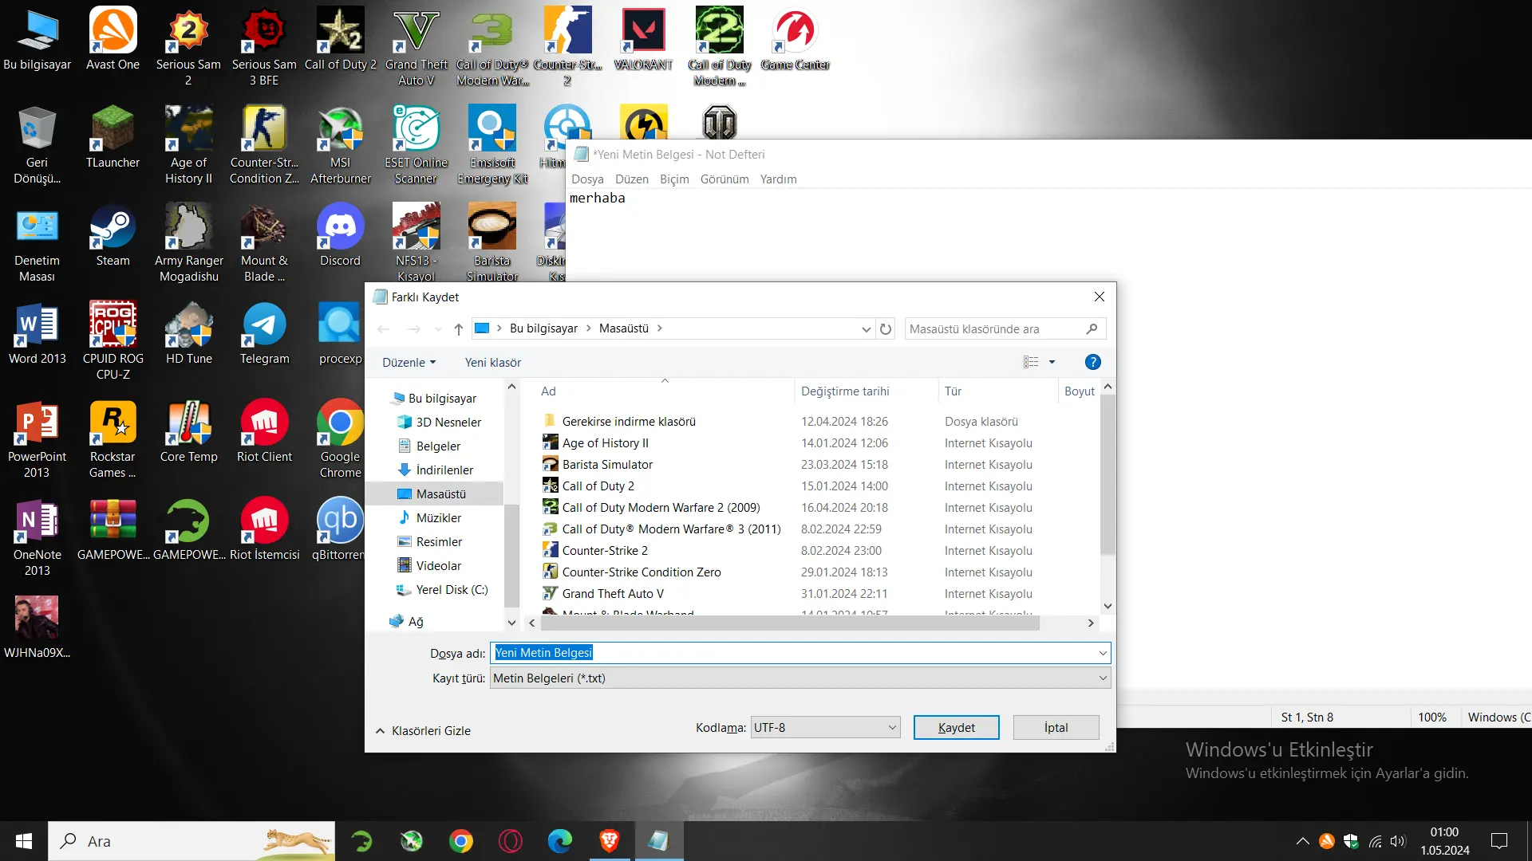Select the Grand Theft Auto V desktop icon
The image size is (1532, 861).
click(417, 46)
